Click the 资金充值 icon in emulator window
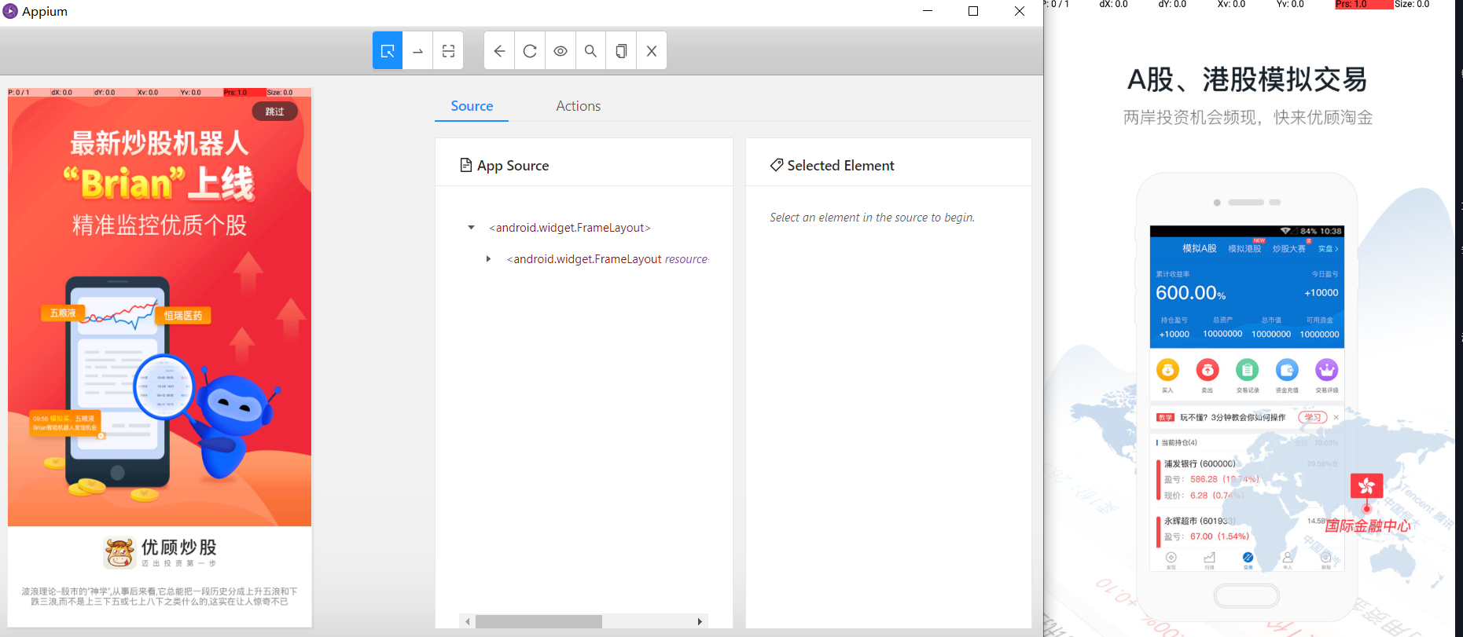The width and height of the screenshot is (1463, 637). [x=1287, y=370]
